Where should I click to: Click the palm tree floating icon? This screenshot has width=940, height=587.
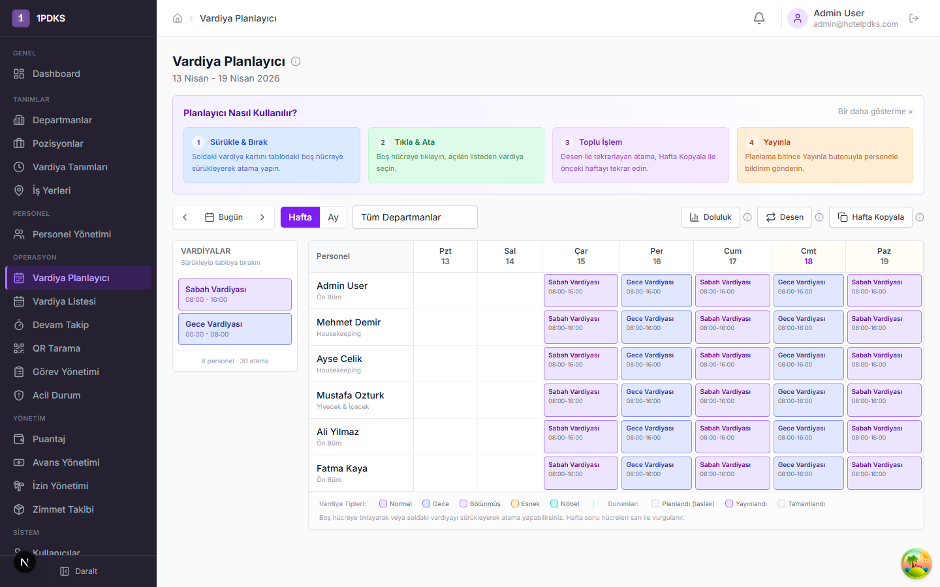[x=916, y=564]
